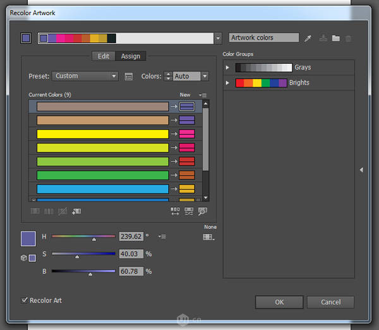The height and width of the screenshot is (330, 379).
Task: Toggle the Recolor Art checkbox
Action: [25, 300]
